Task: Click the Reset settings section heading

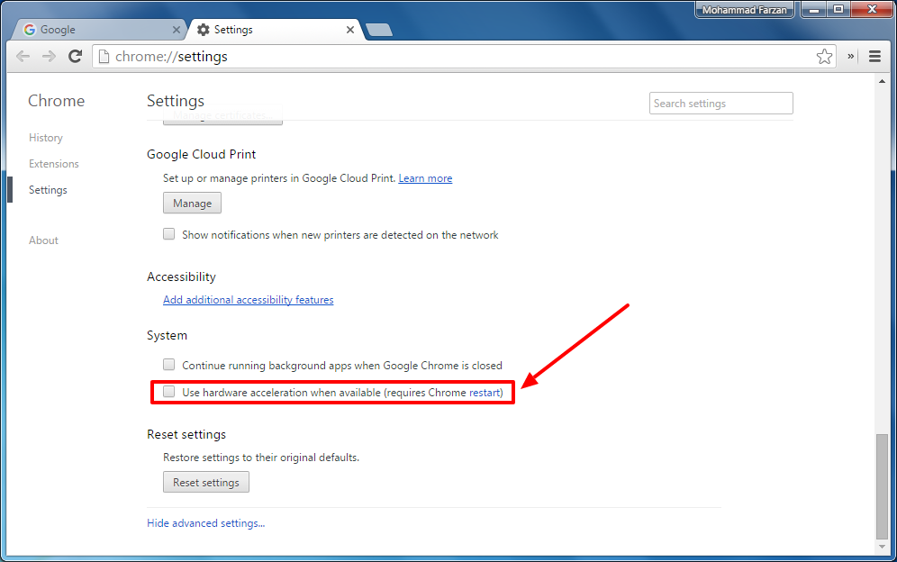Action: 186,434
